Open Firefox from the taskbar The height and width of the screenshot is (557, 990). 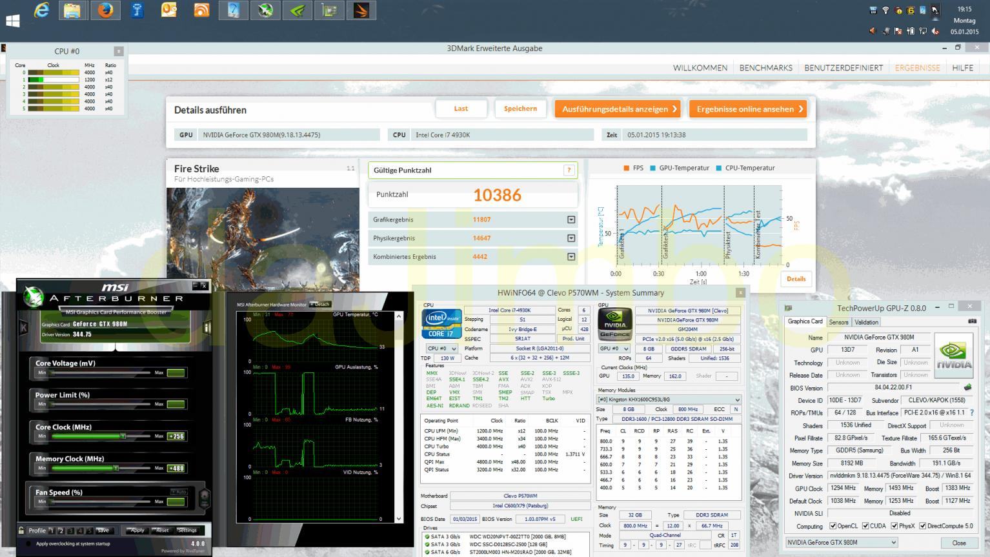tap(105, 10)
